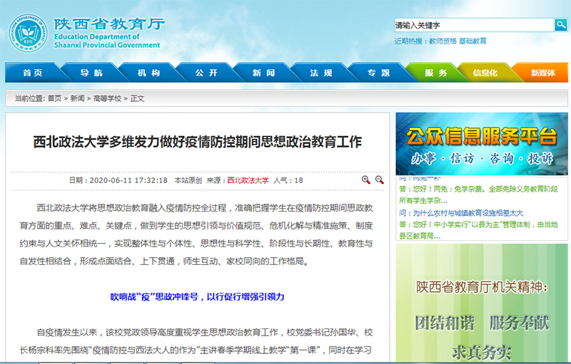Click the zoom-out text magnifier icon

[x=380, y=180]
